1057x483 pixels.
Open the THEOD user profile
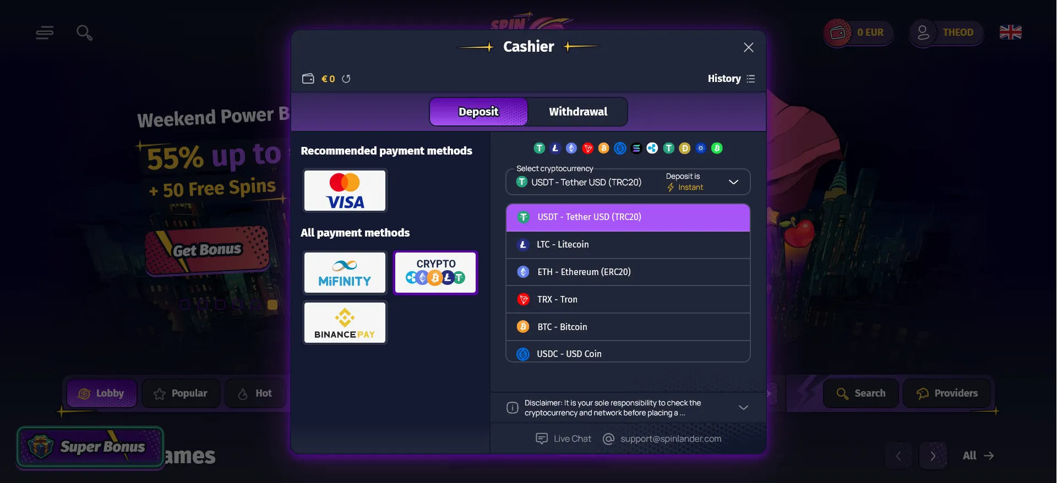[946, 32]
